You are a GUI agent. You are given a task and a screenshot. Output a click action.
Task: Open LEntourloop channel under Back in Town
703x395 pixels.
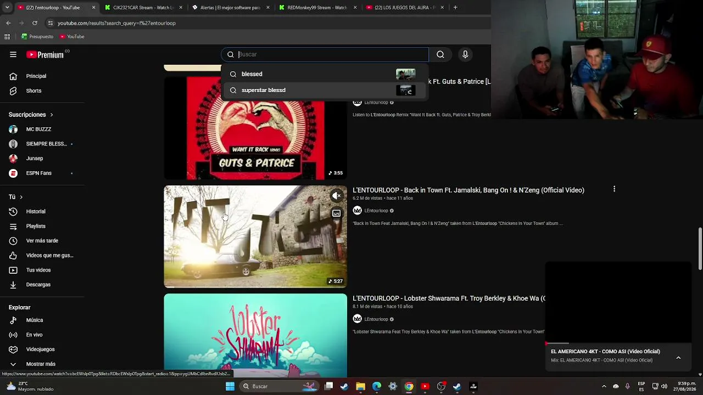376,211
